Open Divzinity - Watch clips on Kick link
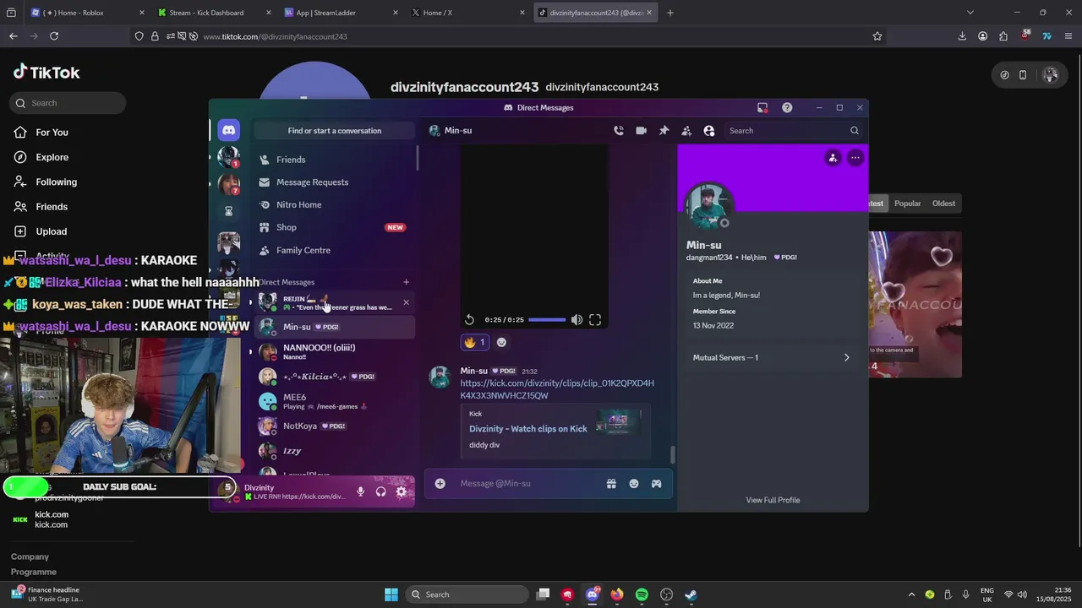Screen dimensions: 1082x608 528,429
